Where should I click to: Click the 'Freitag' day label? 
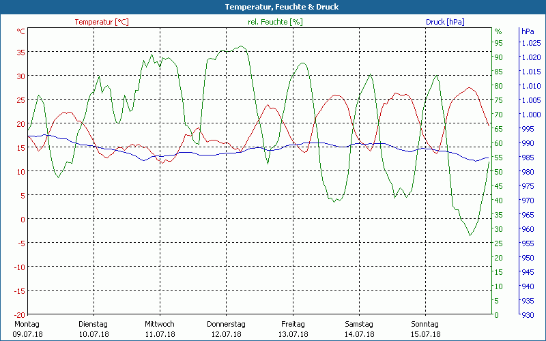[293, 324]
